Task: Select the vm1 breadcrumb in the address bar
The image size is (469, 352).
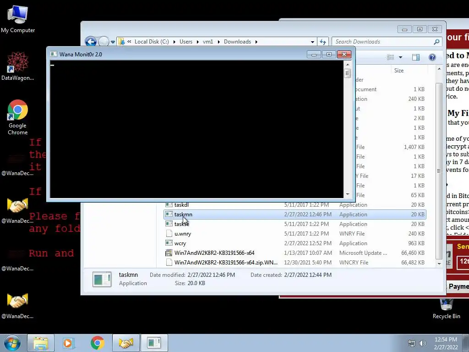Action: (208, 42)
